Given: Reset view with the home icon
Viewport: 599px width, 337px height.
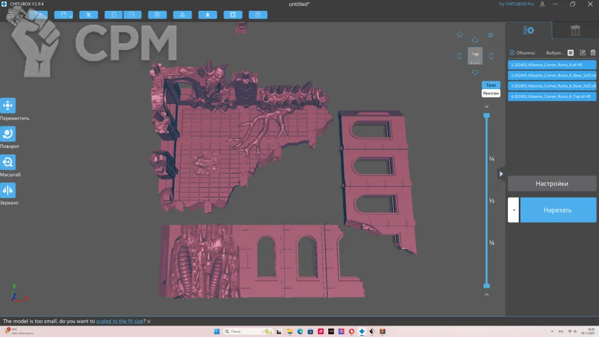Looking at the screenshot, I should (459, 35).
